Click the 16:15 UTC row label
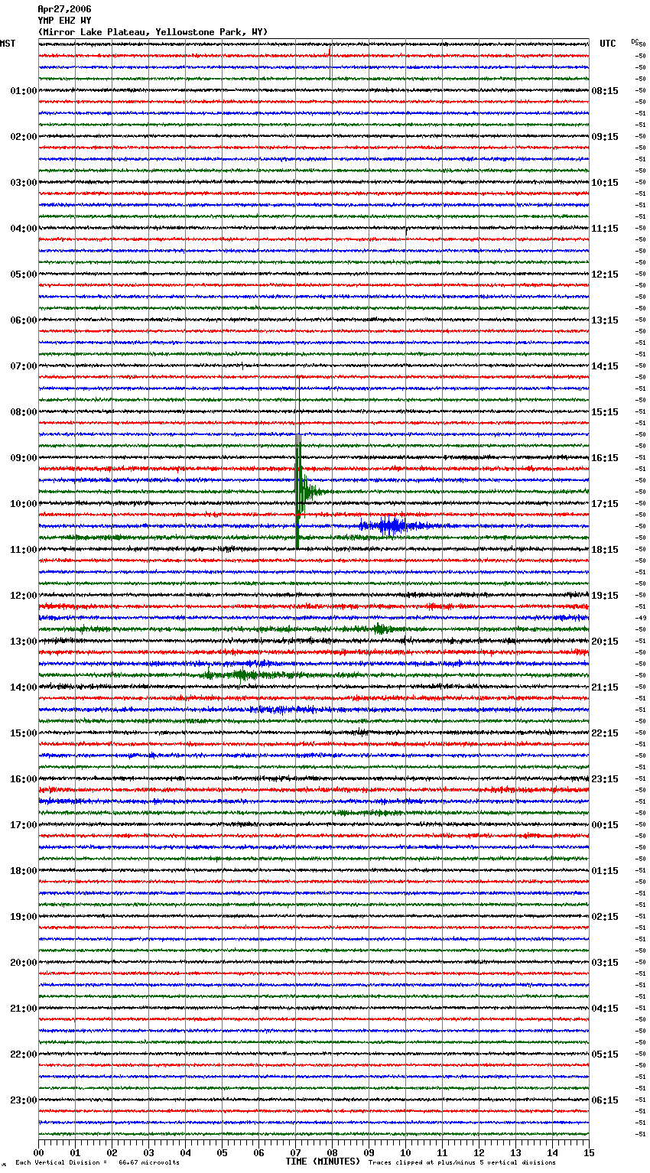The height and width of the screenshot is (1173, 650). (605, 458)
